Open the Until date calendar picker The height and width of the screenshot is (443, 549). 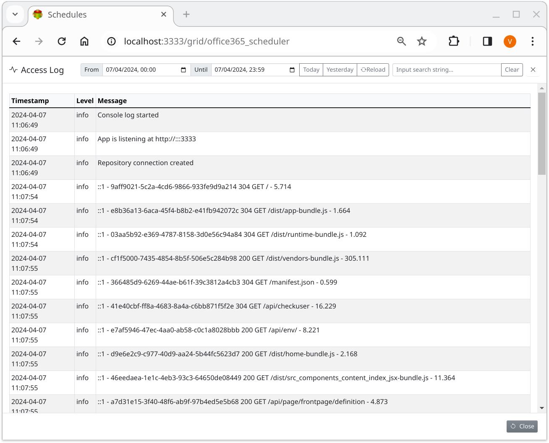(x=292, y=70)
